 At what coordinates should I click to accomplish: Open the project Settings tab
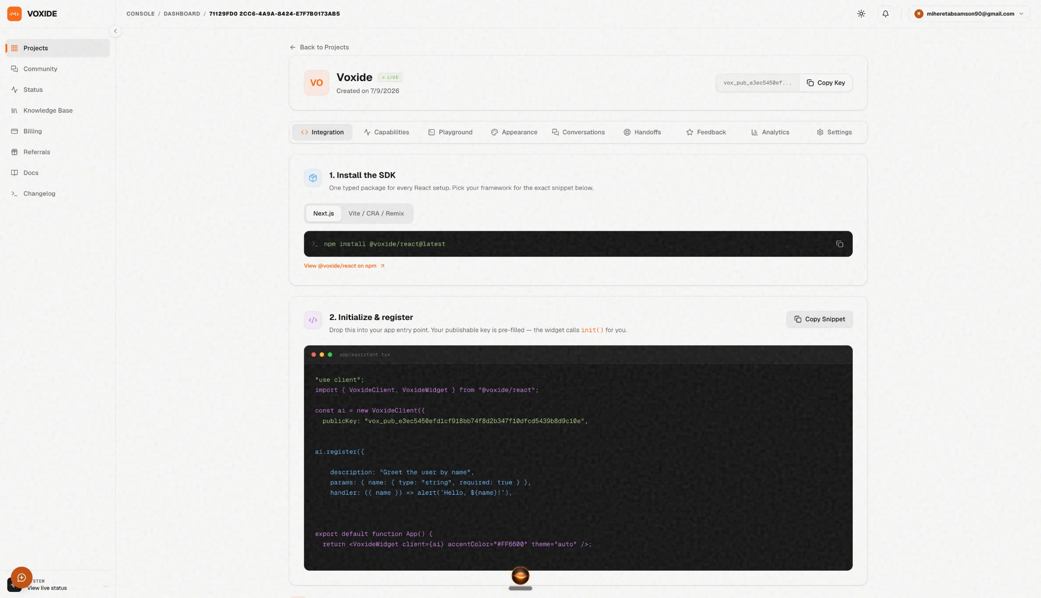click(x=835, y=132)
